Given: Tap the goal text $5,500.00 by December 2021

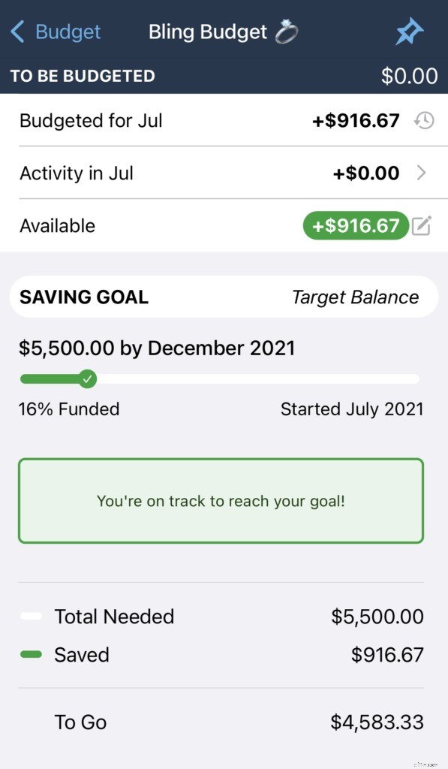Looking at the screenshot, I should [x=158, y=348].
